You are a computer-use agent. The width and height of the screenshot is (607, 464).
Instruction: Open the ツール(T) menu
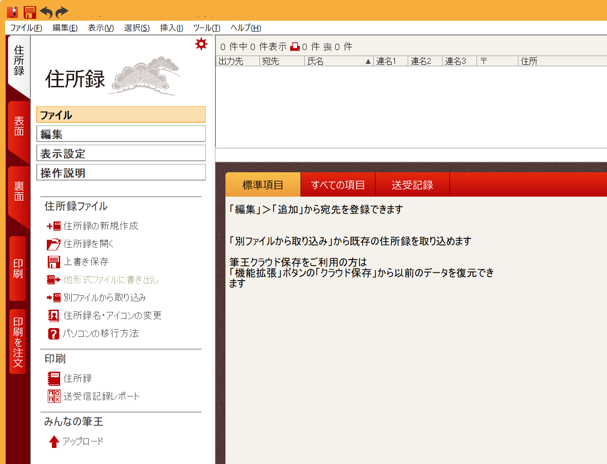(x=207, y=28)
